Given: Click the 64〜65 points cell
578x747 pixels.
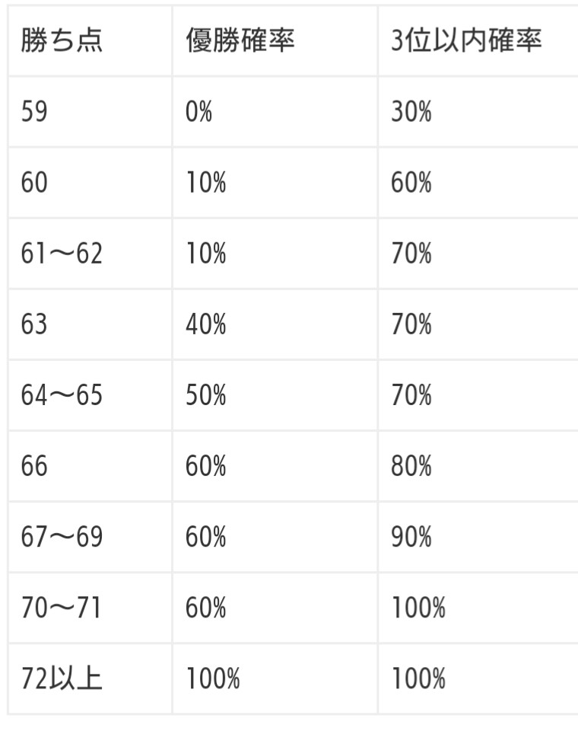Looking at the screenshot, I should [x=62, y=395].
